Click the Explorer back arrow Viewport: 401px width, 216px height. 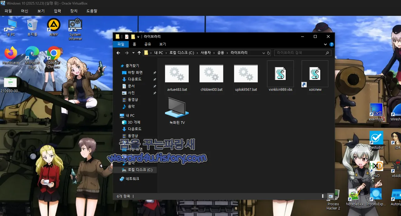point(118,53)
